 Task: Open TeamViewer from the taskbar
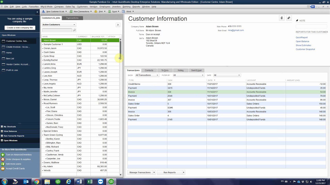click(101, 182)
